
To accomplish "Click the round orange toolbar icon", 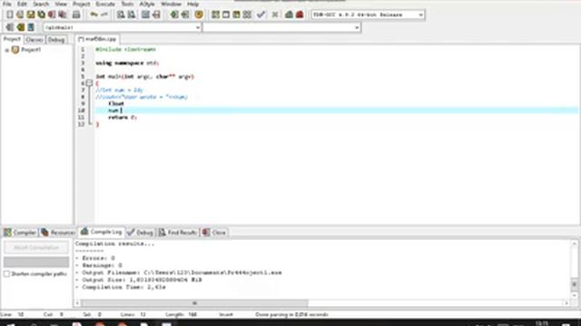I will tap(199, 14).
